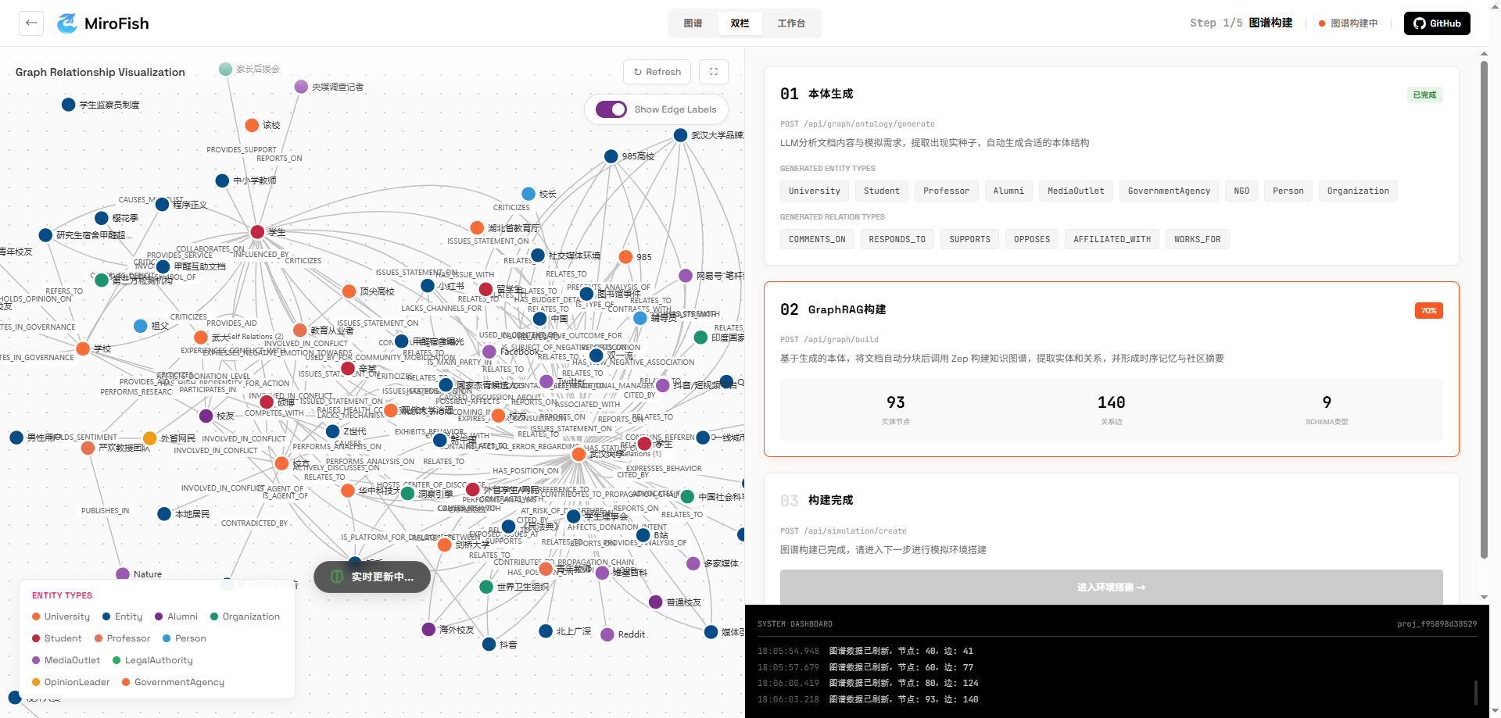This screenshot has width=1501, height=718.
Task: Open the GitHub link button
Action: [1436, 23]
